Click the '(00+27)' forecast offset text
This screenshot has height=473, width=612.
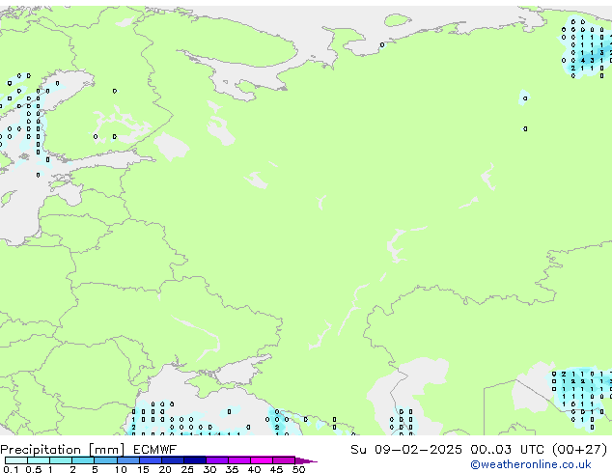[579, 450]
